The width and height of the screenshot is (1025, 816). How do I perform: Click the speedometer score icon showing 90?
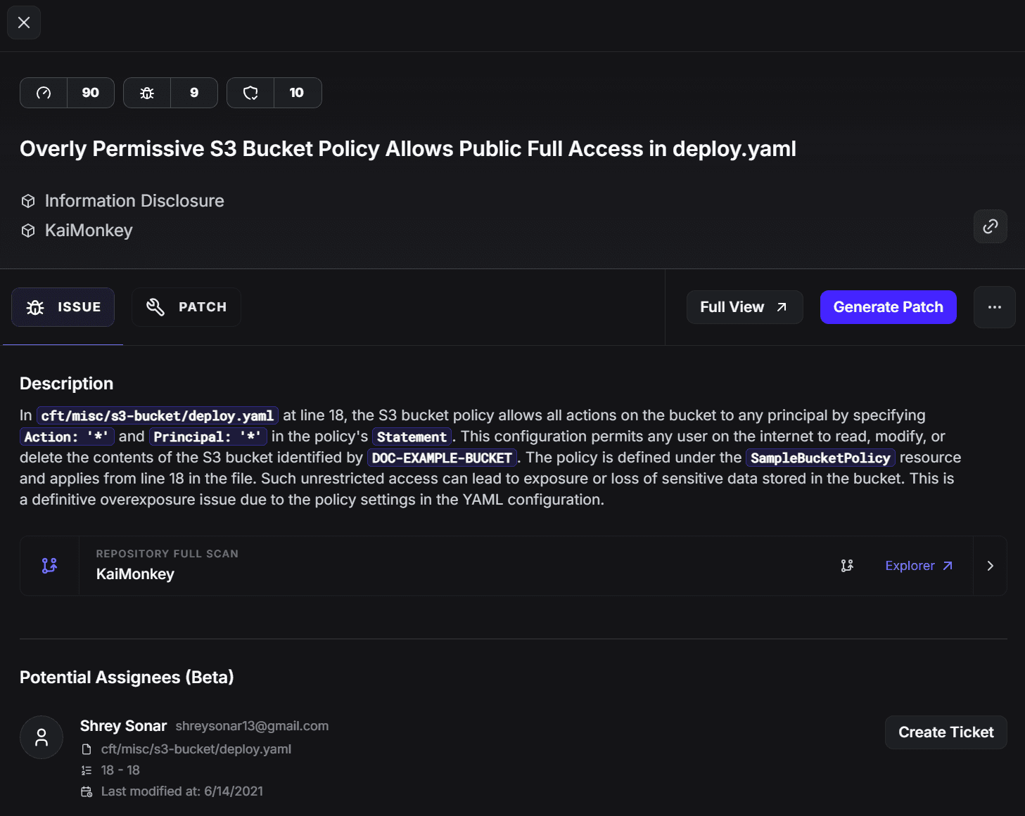pos(44,93)
